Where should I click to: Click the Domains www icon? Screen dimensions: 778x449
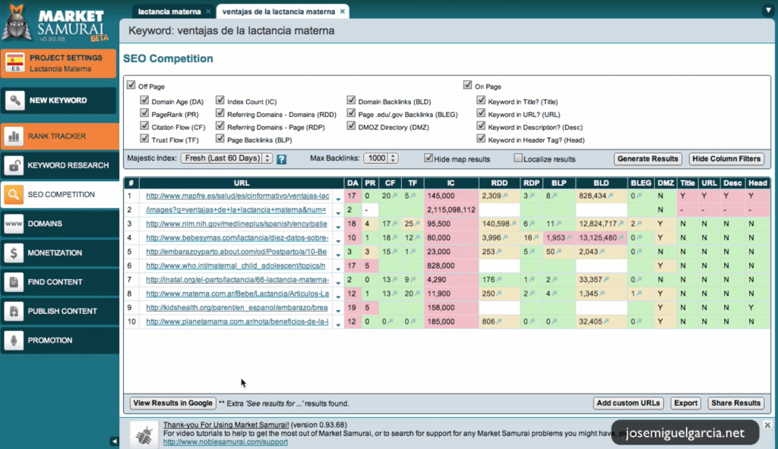(14, 224)
